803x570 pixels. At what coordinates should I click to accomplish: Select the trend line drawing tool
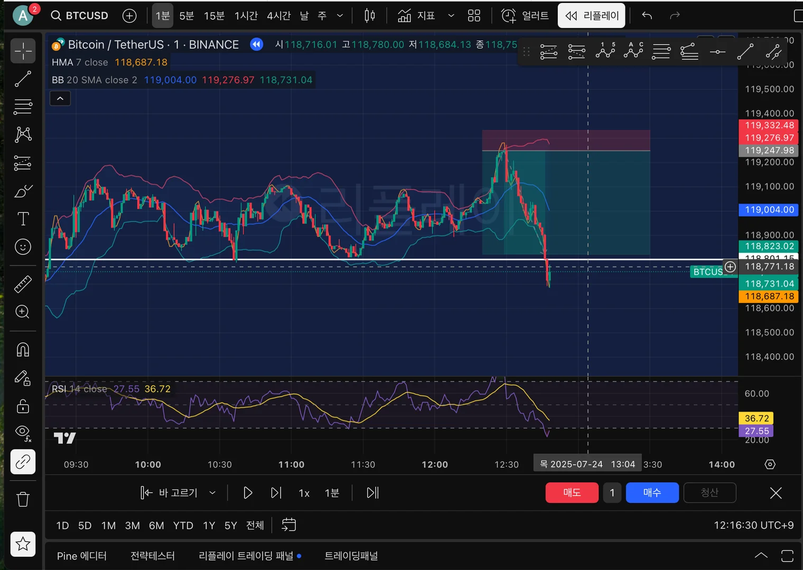click(x=23, y=79)
